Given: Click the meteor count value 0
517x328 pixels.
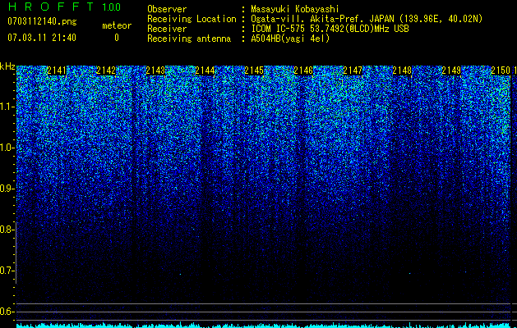Looking at the screenshot, I should [x=117, y=38].
